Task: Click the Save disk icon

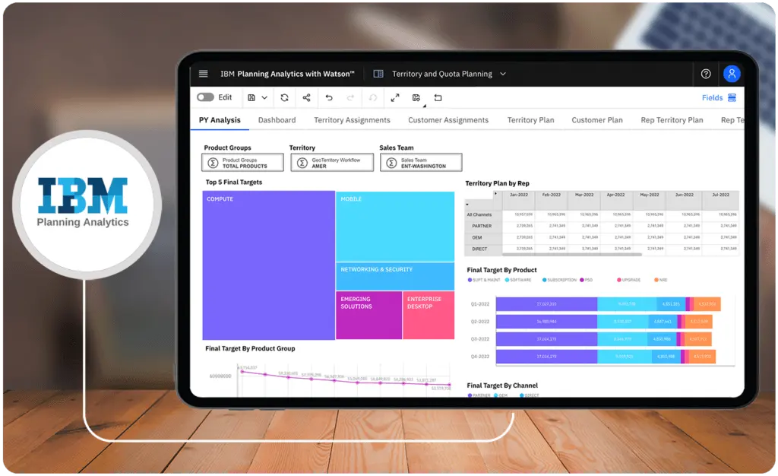Action: pos(251,98)
